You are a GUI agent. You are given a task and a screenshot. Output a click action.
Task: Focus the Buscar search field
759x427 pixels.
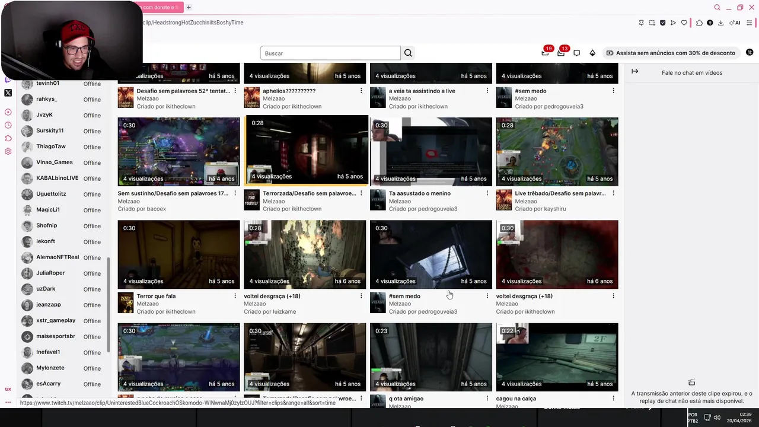click(330, 53)
